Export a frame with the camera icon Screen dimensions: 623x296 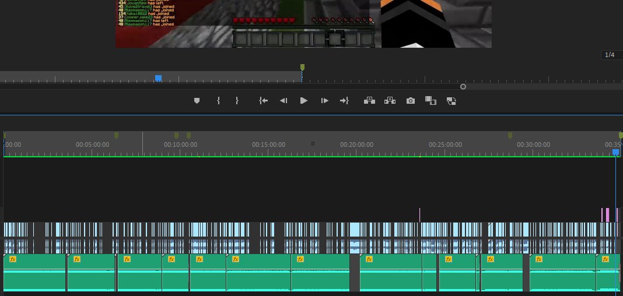point(411,101)
